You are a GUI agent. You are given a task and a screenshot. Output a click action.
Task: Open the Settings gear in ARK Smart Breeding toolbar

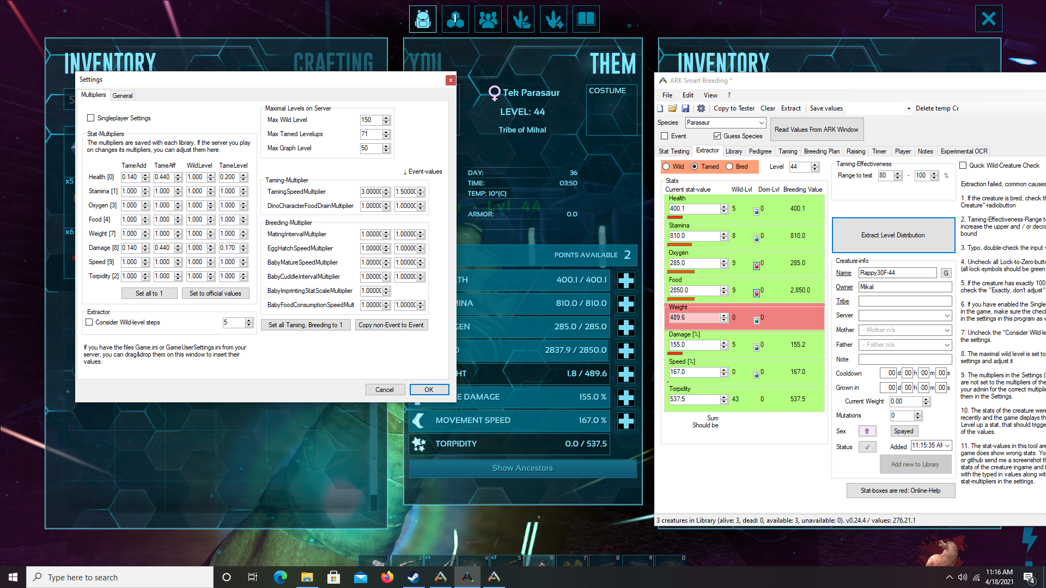701,108
